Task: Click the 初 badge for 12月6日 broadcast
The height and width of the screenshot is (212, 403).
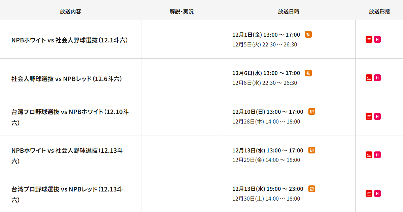Action: tap(308, 73)
